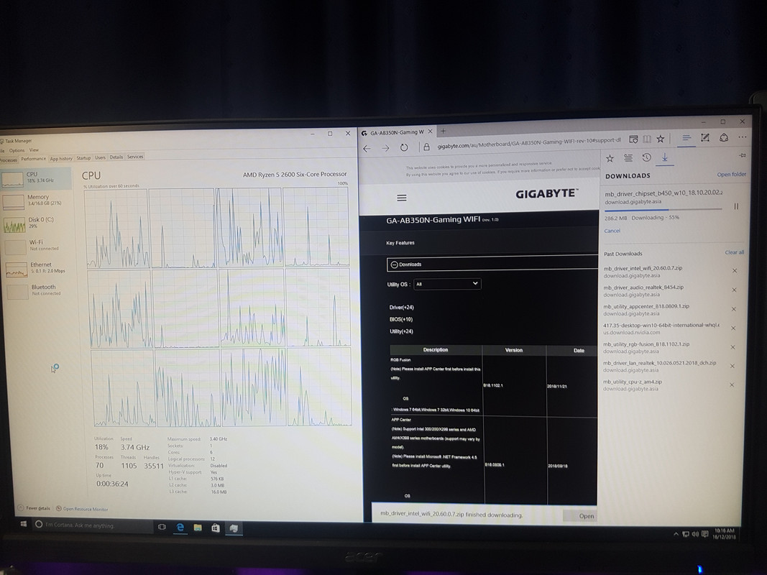Toggle the Edge Hub icon
The width and height of the screenshot is (767, 575).
(686, 139)
